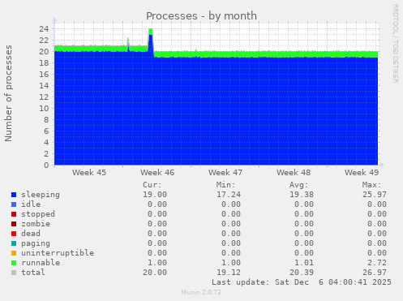This screenshot has width=403, height=301.
Task: Click the 'Max:' column header
Action: click(371, 185)
